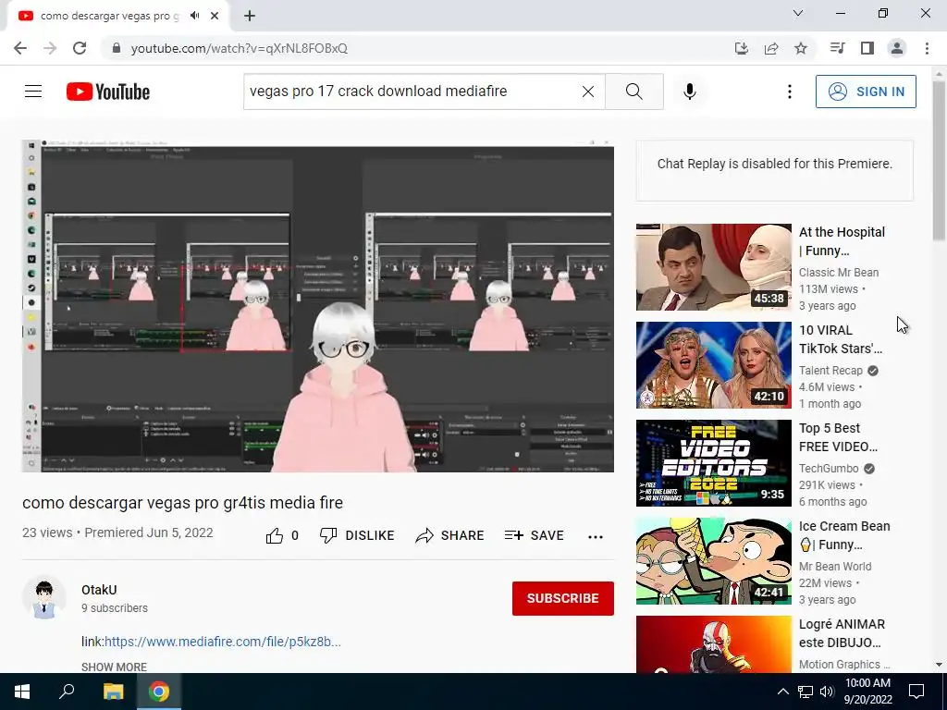The image size is (947, 710).
Task: Open Ice Cream Bean video thumbnail
Action: coord(713,561)
